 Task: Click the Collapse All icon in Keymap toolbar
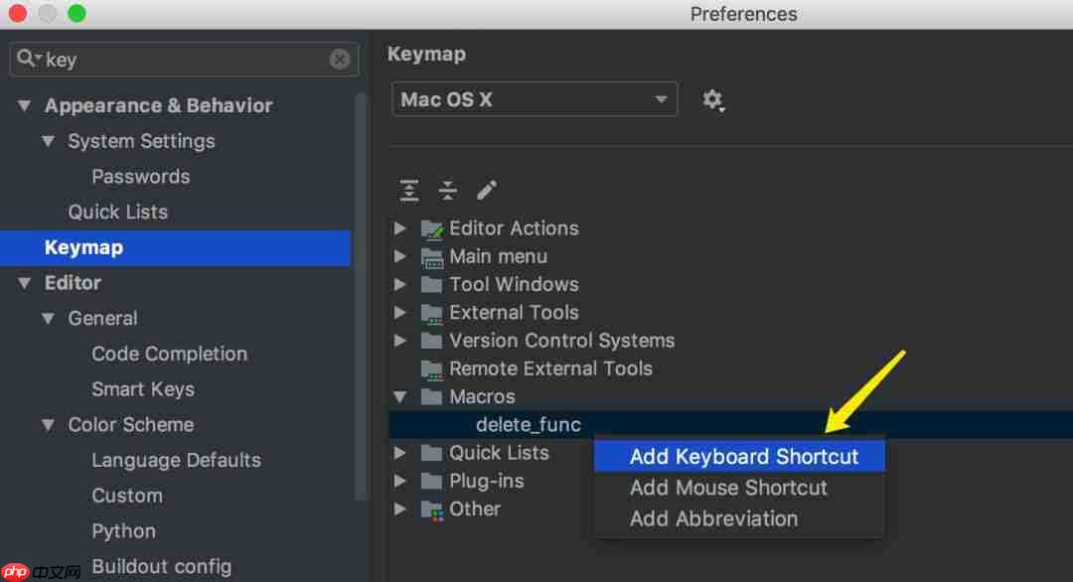click(447, 189)
